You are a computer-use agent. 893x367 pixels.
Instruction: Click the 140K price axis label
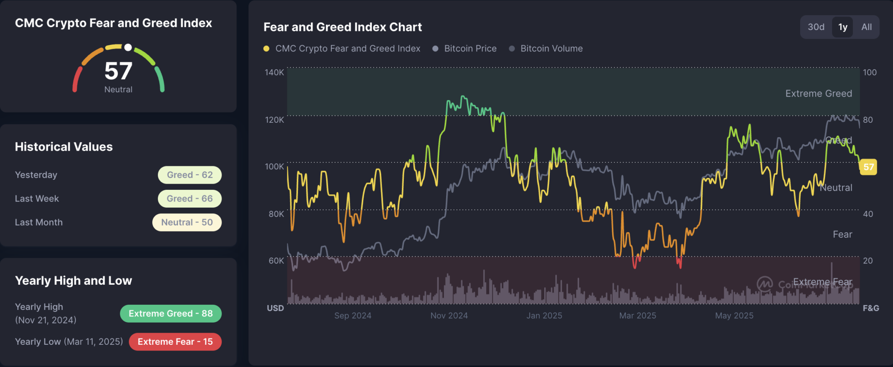coord(274,72)
